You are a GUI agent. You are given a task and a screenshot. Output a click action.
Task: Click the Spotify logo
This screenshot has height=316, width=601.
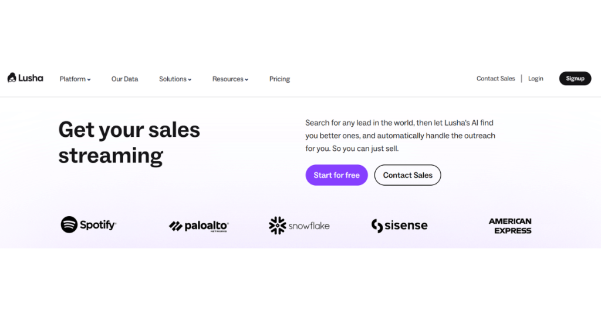point(89,225)
